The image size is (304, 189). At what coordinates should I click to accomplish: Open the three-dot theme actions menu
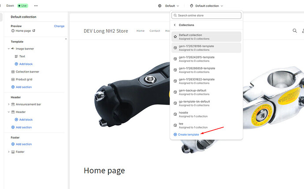coord(36,6)
